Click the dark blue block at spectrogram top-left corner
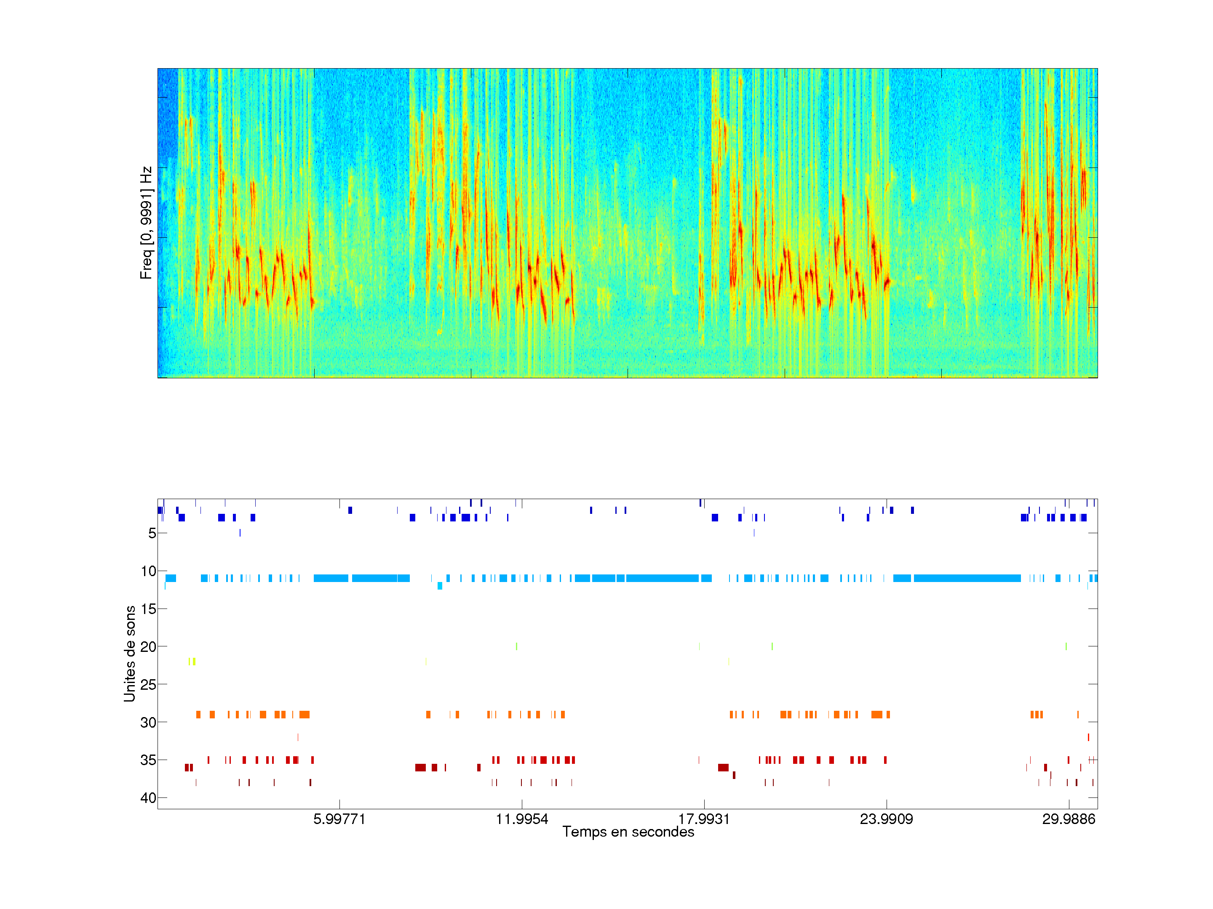1213x909 pixels. pos(168,112)
